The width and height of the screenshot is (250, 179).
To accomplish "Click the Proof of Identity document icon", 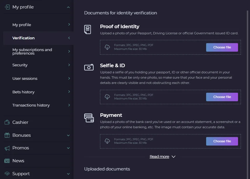I will pos(87,29).
